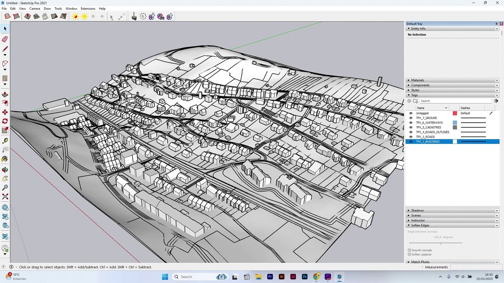
Task: Toggle the Soften coplanar checkbox
Action: pos(409,255)
